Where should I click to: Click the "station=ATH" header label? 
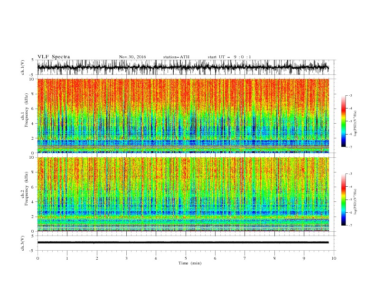click(176, 57)
